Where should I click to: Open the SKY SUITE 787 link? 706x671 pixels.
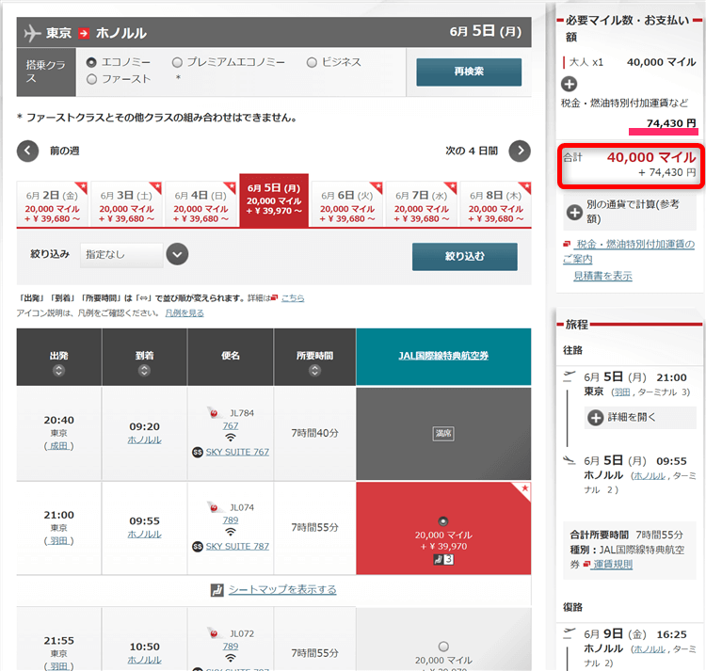236,546
